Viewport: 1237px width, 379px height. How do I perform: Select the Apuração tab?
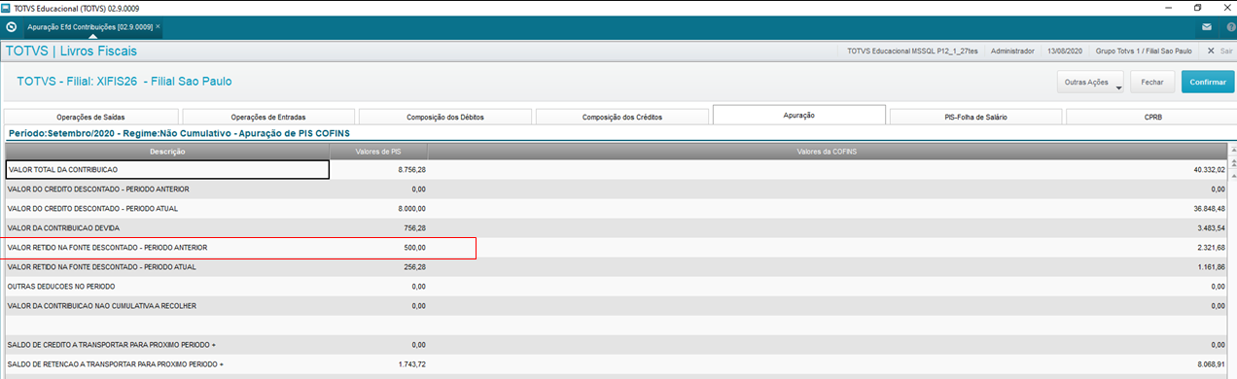(798, 116)
